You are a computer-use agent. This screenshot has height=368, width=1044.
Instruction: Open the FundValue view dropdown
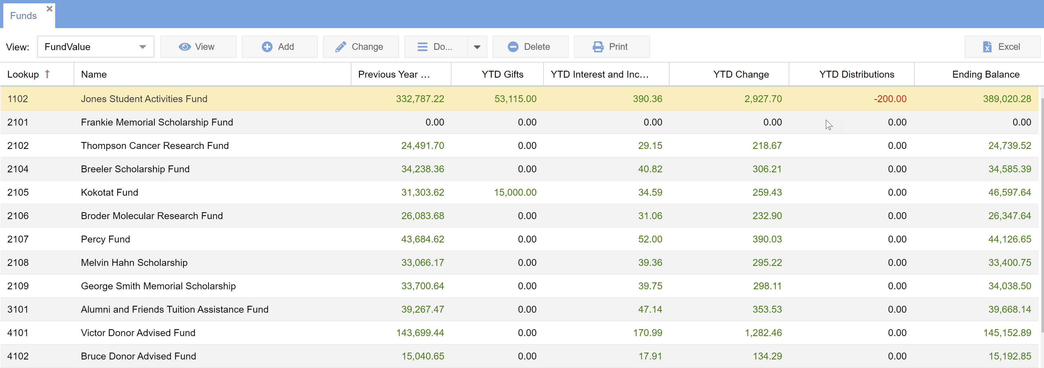142,47
